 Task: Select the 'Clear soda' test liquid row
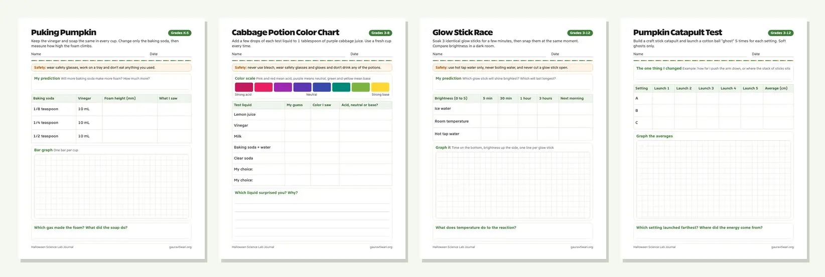click(x=312, y=158)
